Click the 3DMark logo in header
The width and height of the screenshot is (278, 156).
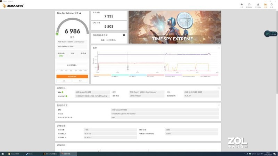tap(13, 6)
